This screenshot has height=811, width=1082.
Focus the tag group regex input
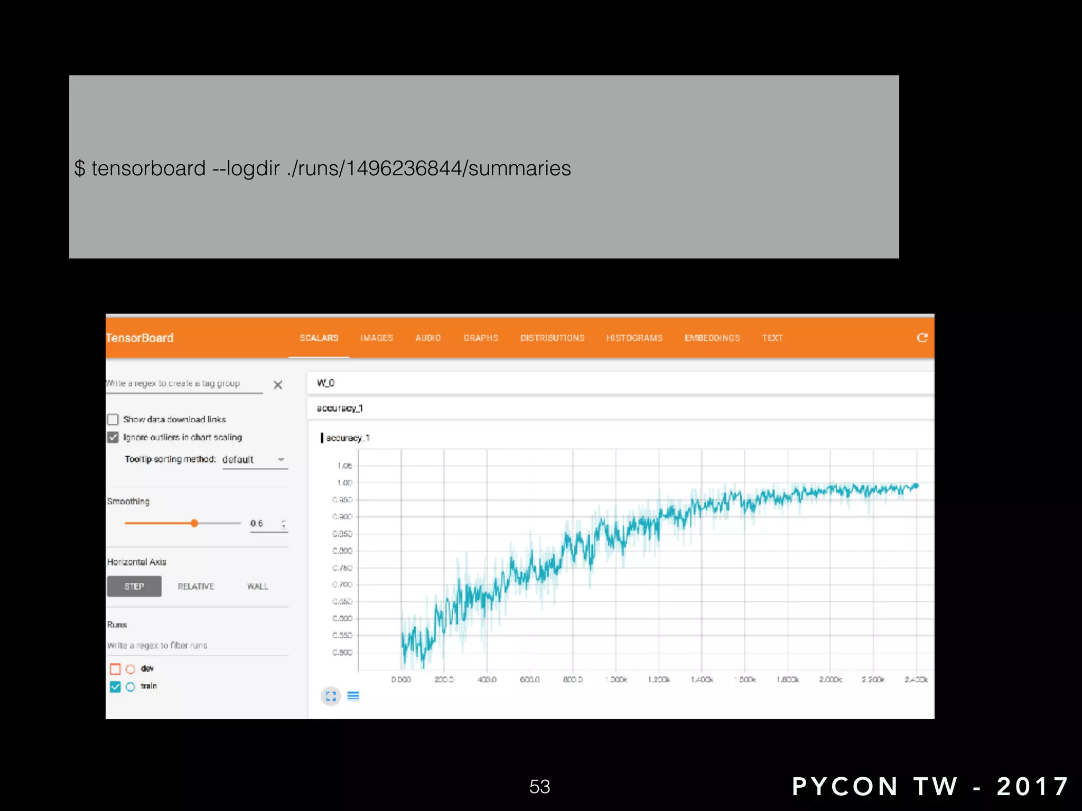click(x=184, y=384)
